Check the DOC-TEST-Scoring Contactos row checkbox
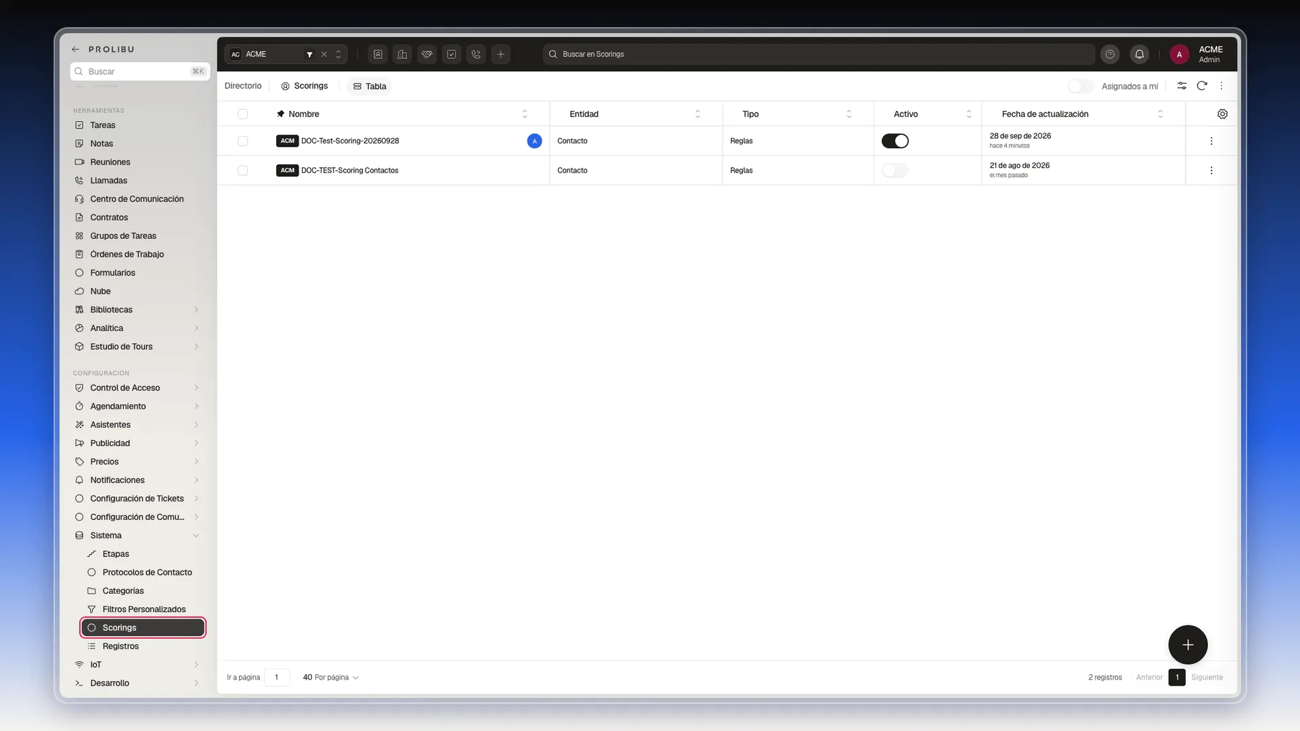The width and height of the screenshot is (1300, 731). 243,171
